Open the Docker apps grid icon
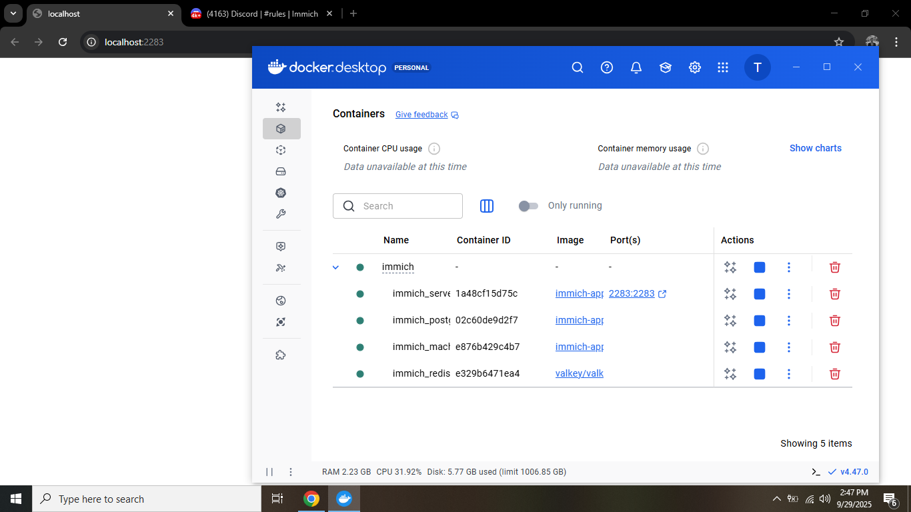 click(723, 67)
